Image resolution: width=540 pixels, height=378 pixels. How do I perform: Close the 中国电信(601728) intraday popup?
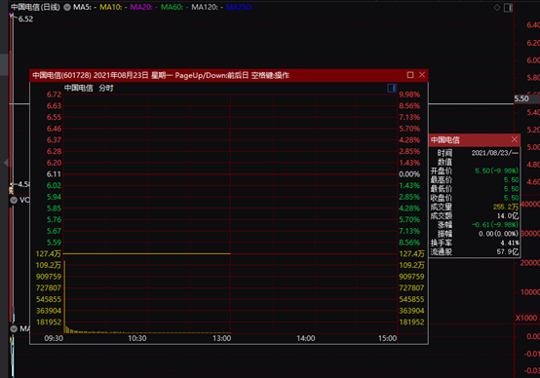point(422,75)
